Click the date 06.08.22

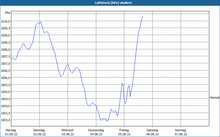point(153,135)
